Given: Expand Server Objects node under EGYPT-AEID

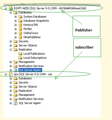Looking at the screenshot, I should pos(11,45).
